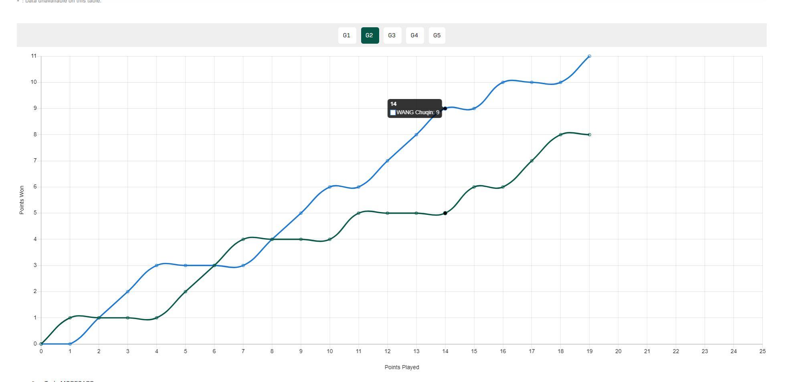Switch to the G1 game tab

[x=347, y=35]
